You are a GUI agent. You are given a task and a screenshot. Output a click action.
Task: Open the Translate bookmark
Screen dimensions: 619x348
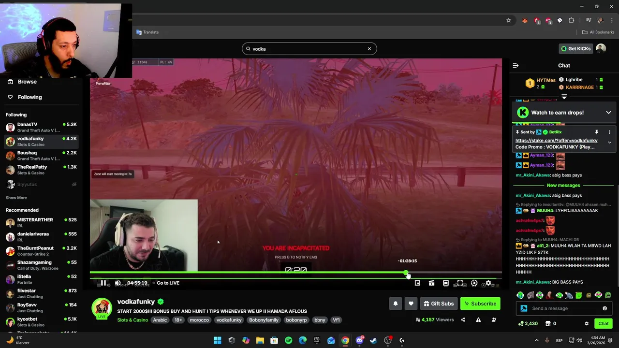(x=147, y=32)
